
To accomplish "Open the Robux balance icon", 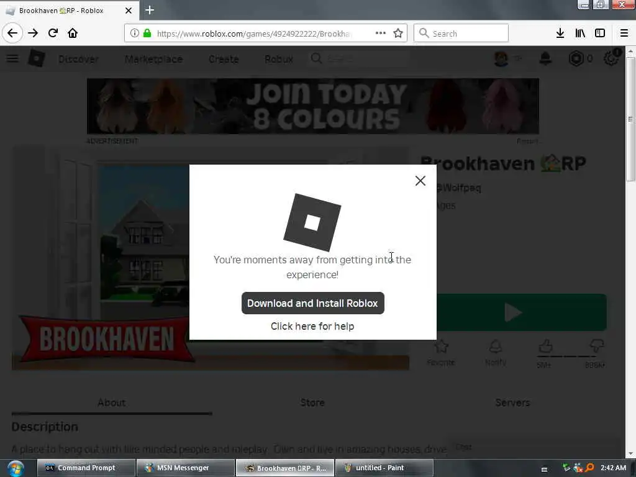I will coord(576,59).
